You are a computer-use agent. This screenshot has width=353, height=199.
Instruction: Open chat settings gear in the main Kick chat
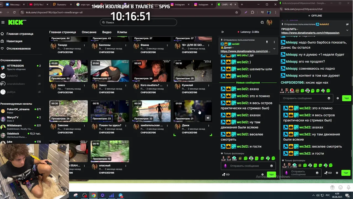click(x=262, y=174)
